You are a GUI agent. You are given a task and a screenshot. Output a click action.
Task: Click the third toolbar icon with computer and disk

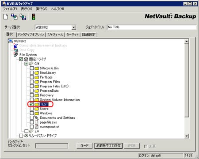[23, 17]
